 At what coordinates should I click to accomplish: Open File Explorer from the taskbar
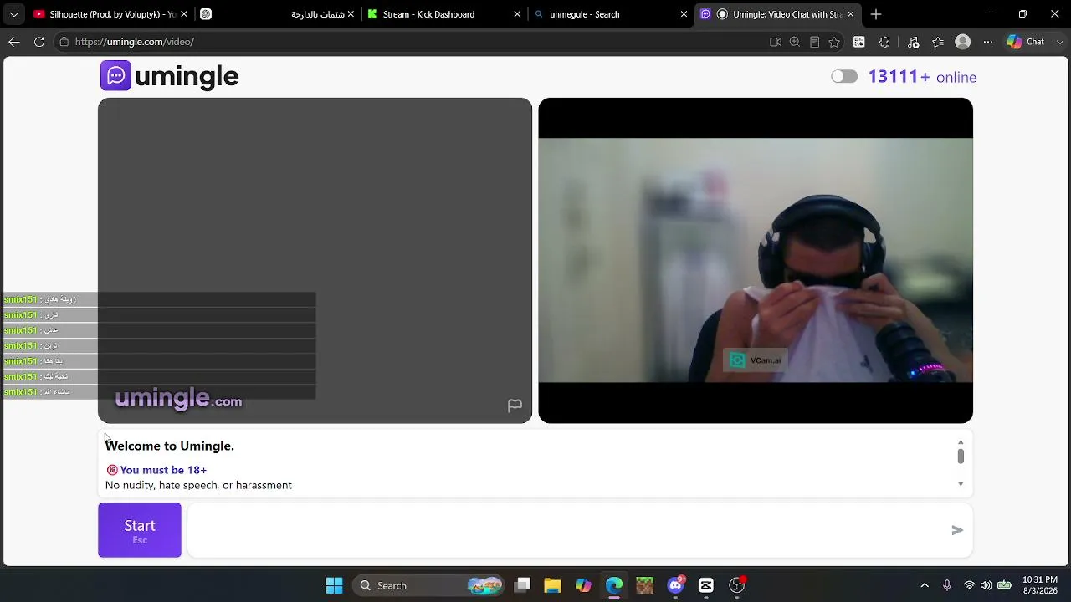click(552, 585)
